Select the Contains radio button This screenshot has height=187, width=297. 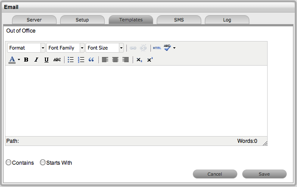pos(8,162)
